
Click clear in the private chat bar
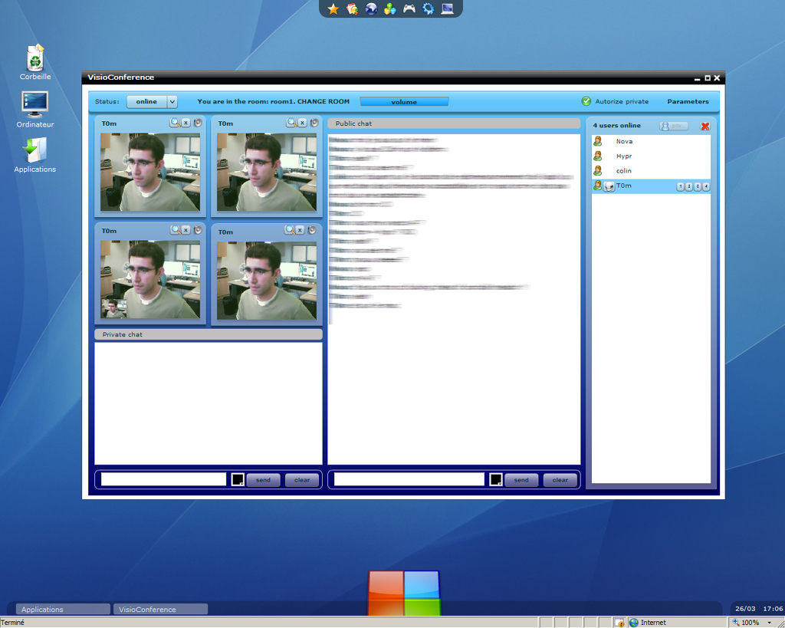coord(302,480)
